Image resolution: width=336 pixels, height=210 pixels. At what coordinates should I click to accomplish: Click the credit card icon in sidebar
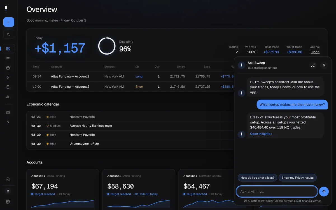(8, 113)
